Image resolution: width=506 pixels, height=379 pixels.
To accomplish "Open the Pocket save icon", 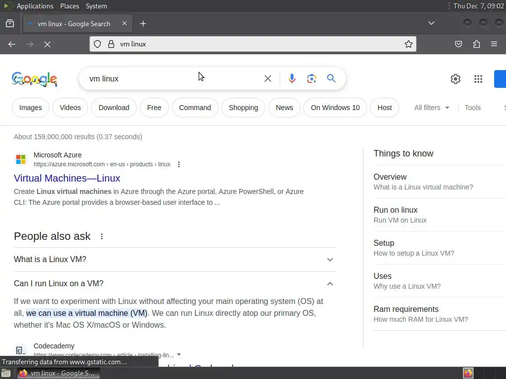I will [x=459, y=44].
